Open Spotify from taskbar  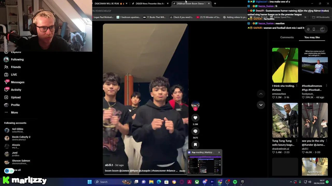click(235, 182)
